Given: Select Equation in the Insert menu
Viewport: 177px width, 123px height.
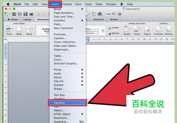Looking at the screenshot, I should pyautogui.click(x=68, y=103).
